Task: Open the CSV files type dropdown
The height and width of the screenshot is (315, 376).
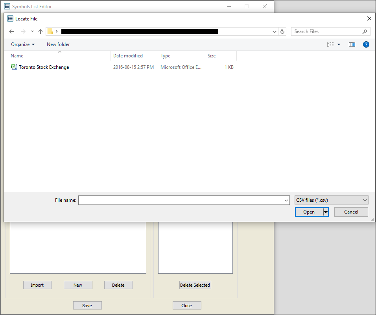Action: click(x=331, y=200)
